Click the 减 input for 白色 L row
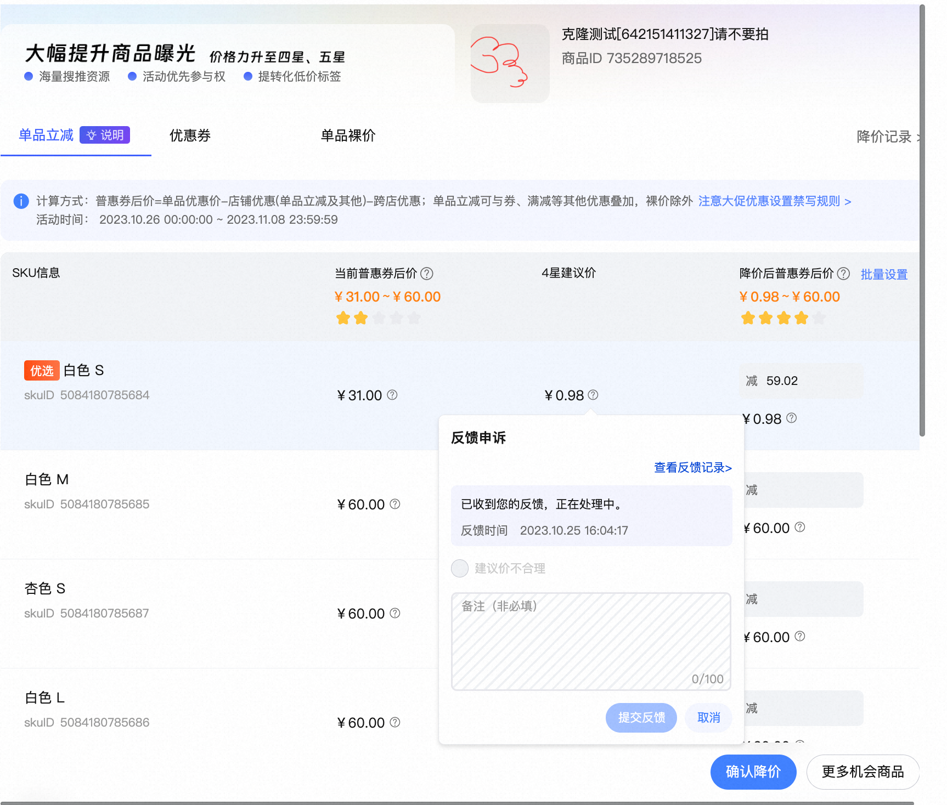 pyautogui.click(x=804, y=708)
